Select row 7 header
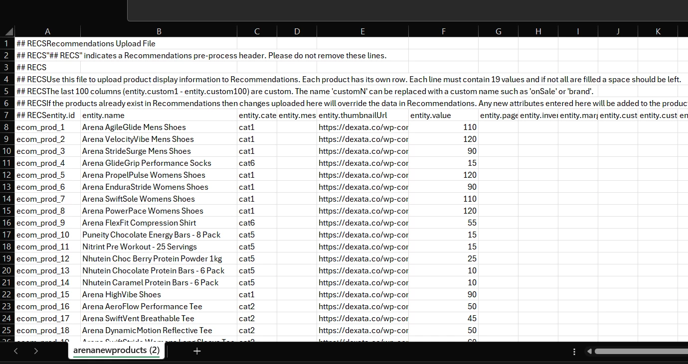 7,115
